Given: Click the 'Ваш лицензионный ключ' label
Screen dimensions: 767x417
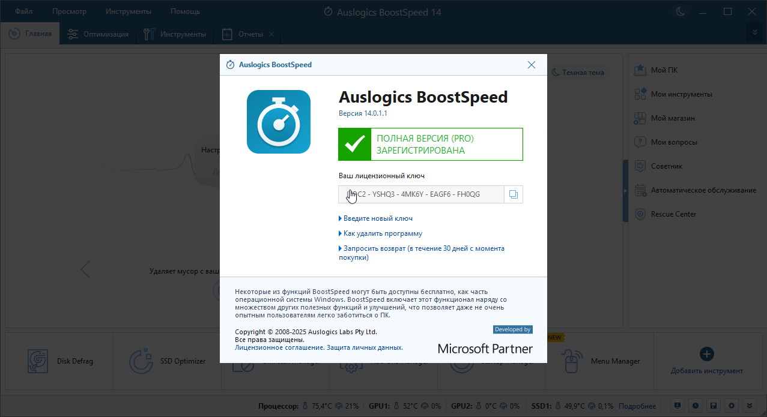Looking at the screenshot, I should point(381,176).
